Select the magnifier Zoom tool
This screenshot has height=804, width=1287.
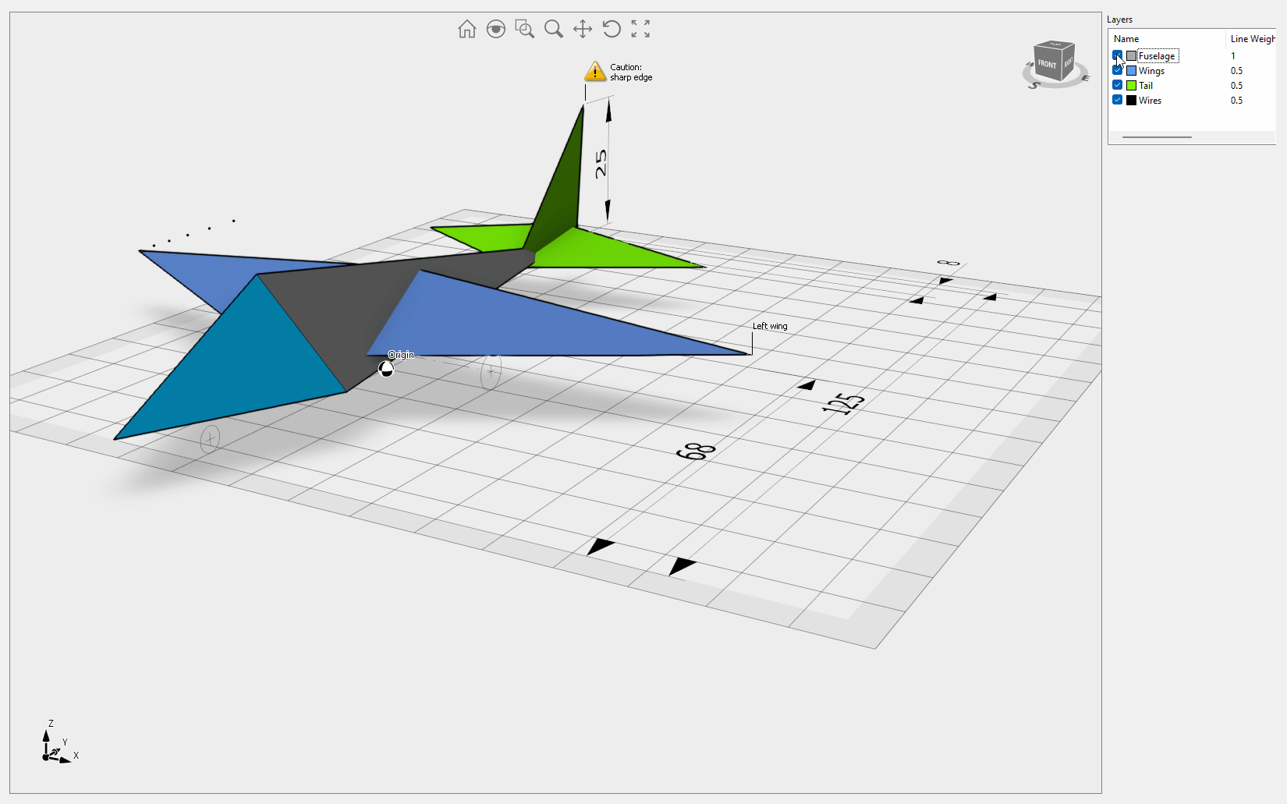pos(554,29)
